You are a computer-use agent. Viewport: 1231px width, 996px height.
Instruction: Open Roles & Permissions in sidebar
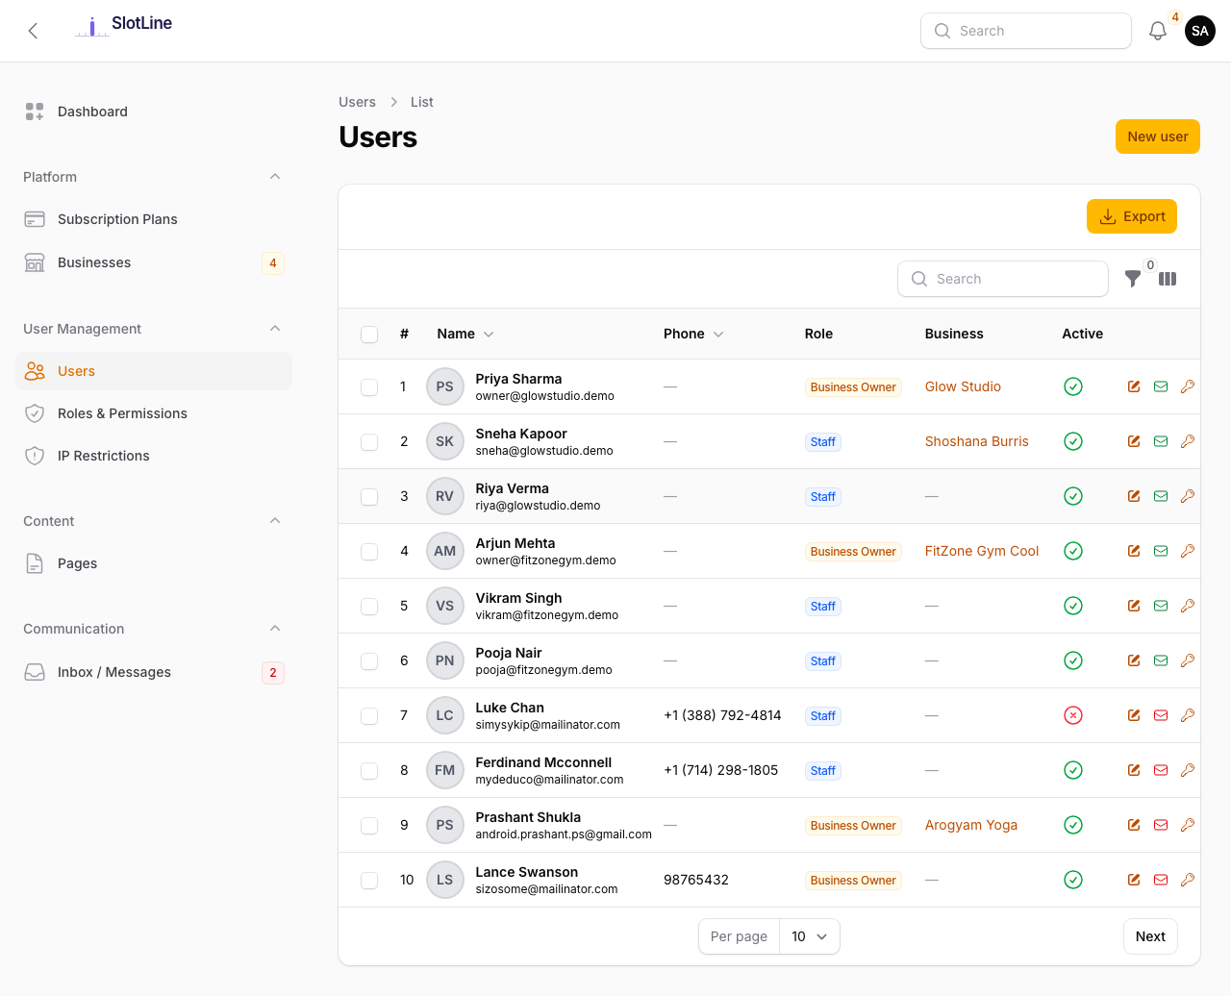pos(154,413)
